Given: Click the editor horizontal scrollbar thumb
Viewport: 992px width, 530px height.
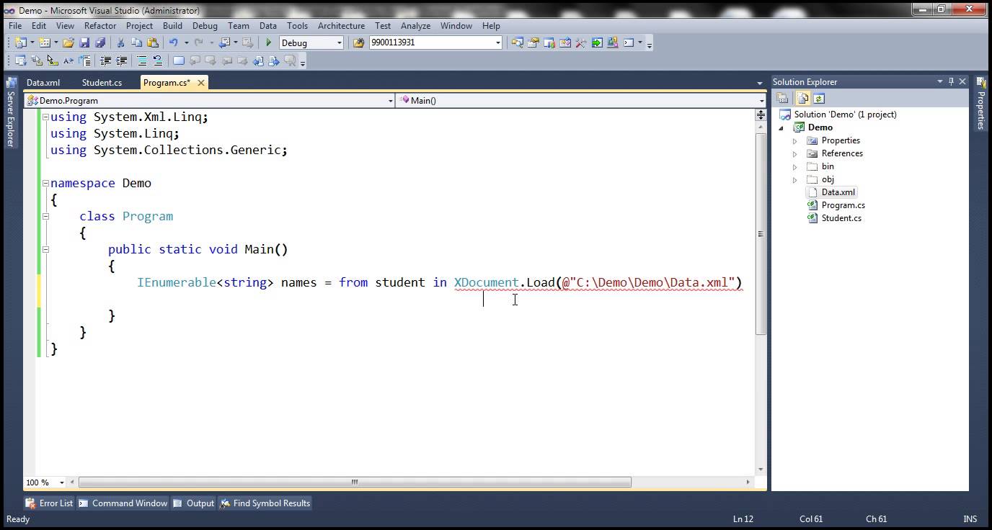Looking at the screenshot, I should (x=355, y=482).
